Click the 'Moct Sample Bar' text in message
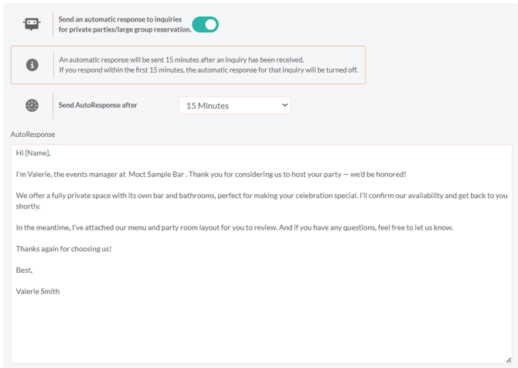The height and width of the screenshot is (368, 518). [x=157, y=174]
